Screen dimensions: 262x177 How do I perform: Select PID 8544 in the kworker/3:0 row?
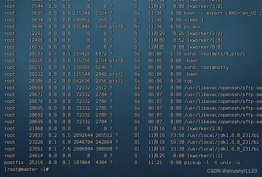[38, 6]
